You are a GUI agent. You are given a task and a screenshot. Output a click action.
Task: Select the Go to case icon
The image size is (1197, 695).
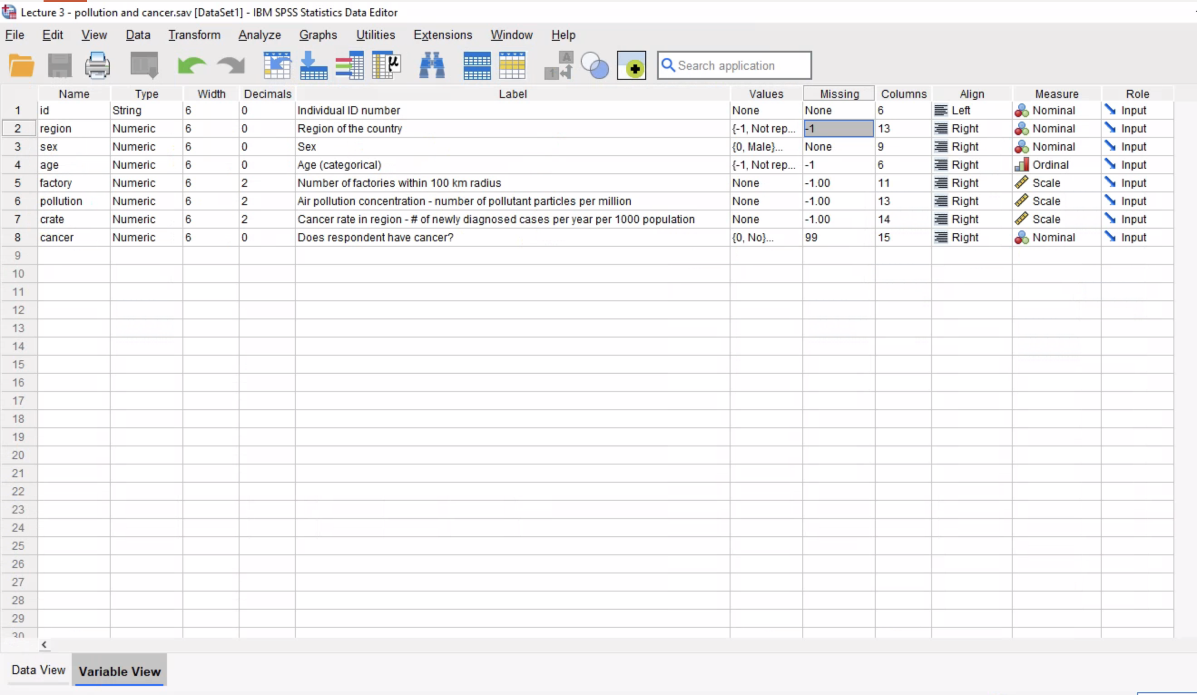tap(277, 65)
